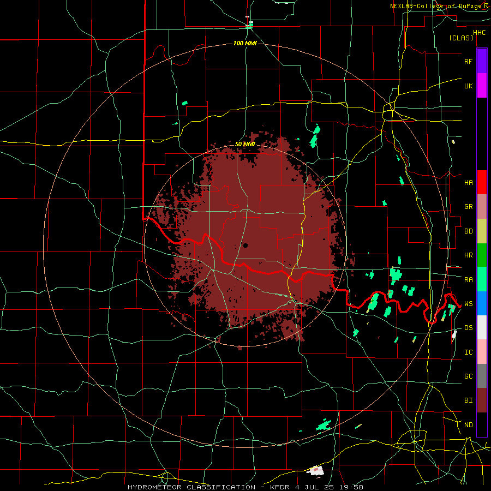Click the RF legend label
491x491 pixels.
468,61
